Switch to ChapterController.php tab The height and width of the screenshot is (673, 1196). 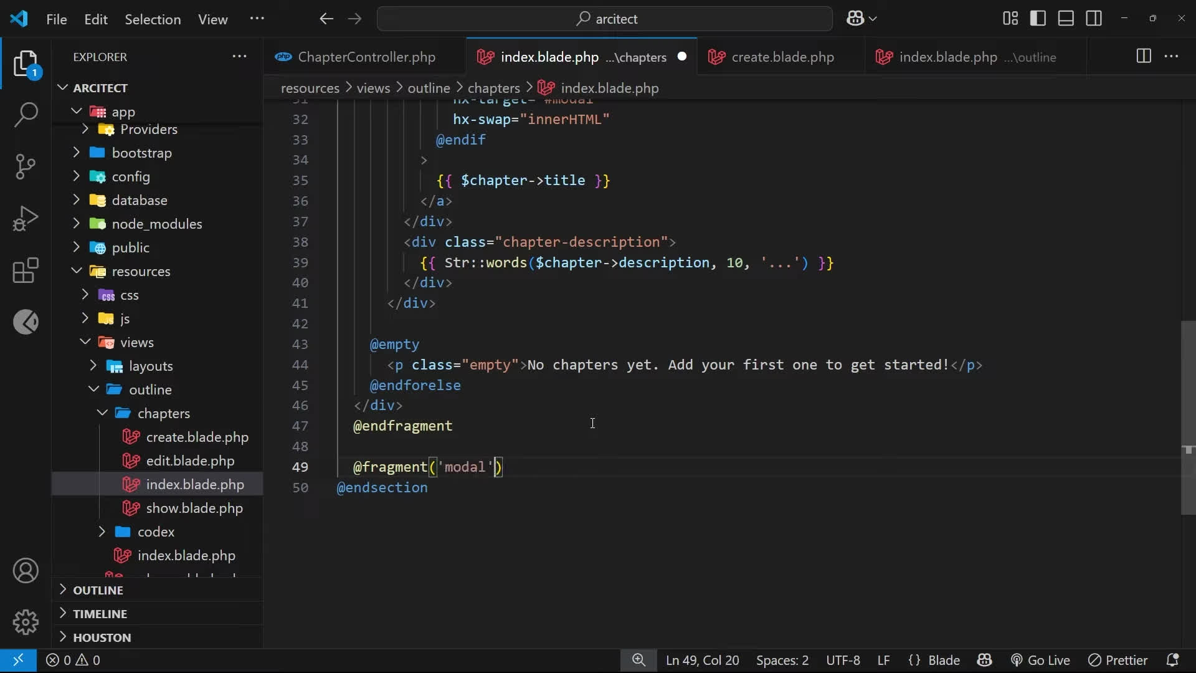366,57
